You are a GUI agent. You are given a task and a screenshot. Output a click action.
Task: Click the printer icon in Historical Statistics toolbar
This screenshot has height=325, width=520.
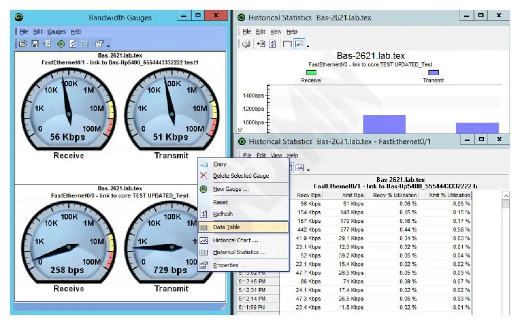[x=246, y=44]
